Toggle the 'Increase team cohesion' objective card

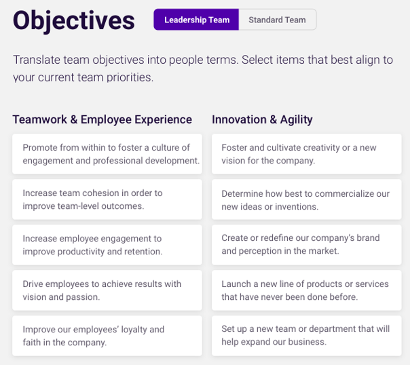pyautogui.click(x=107, y=199)
